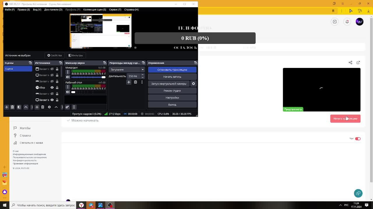Open Yandex Browser from the taskbar
The height and width of the screenshot is (209, 373).
[x=81, y=205]
